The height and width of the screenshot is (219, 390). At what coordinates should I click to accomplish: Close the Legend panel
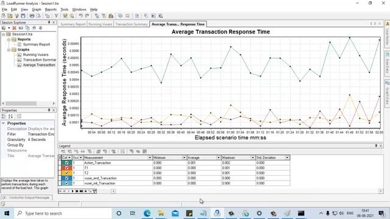(x=380, y=146)
